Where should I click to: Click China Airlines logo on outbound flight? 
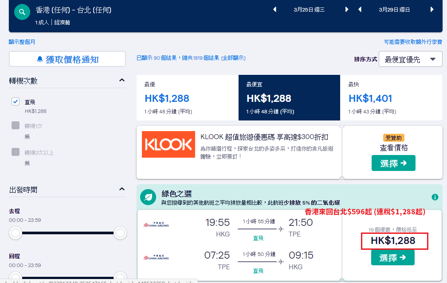click(156, 225)
